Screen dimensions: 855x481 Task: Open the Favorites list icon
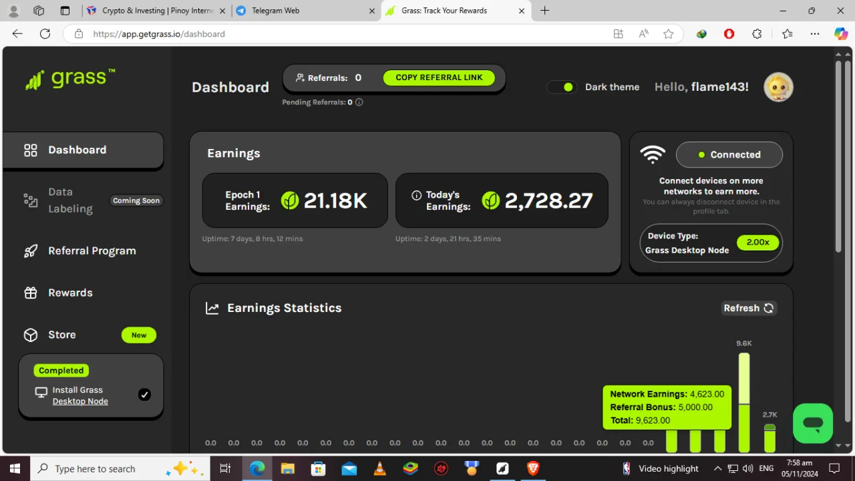pyautogui.click(x=787, y=34)
